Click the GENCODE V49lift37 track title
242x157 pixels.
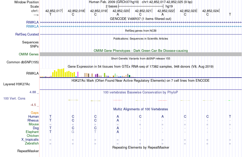(x=140, y=19)
